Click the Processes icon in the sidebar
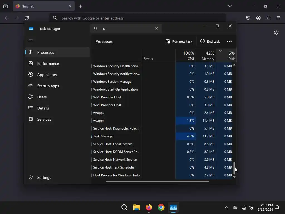The width and height of the screenshot is (285, 214). tap(31, 52)
